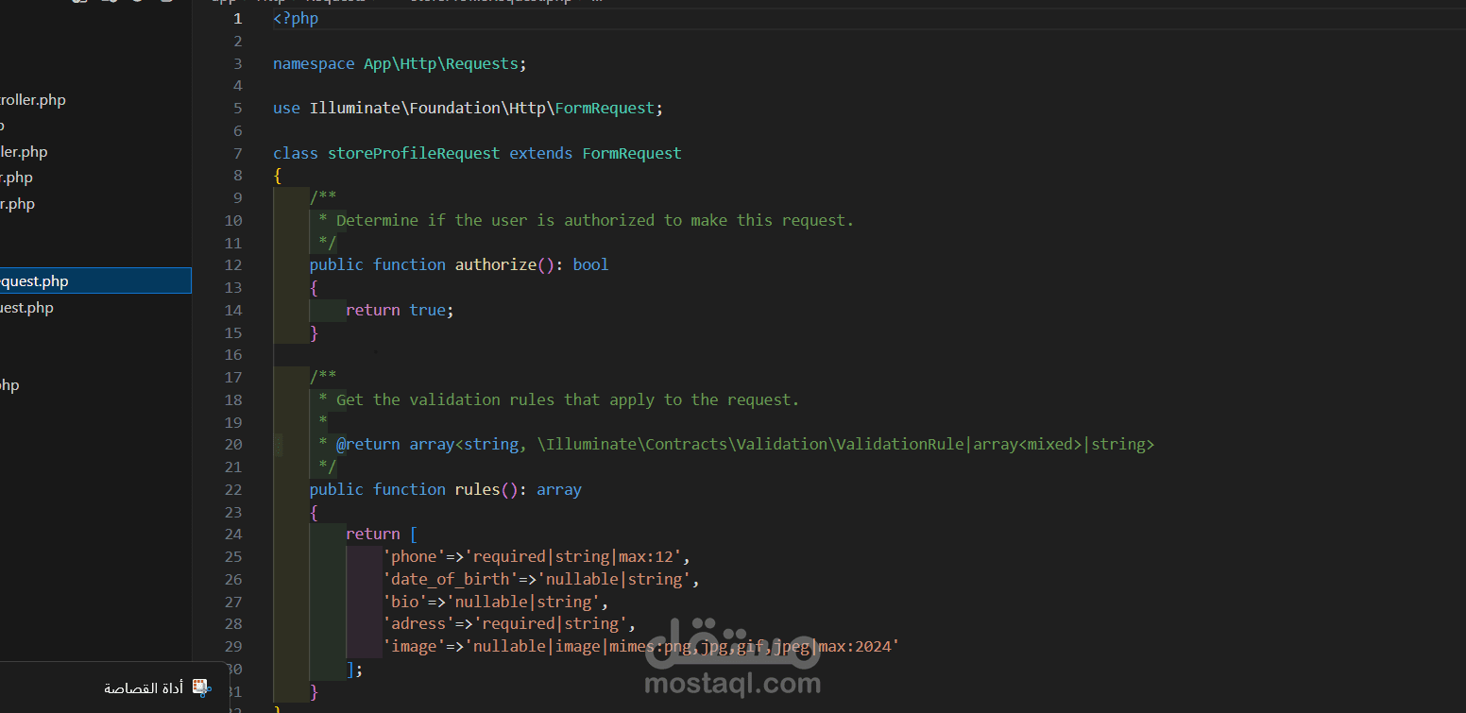Open the أداة القصاصة notification label

pyautogui.click(x=144, y=688)
